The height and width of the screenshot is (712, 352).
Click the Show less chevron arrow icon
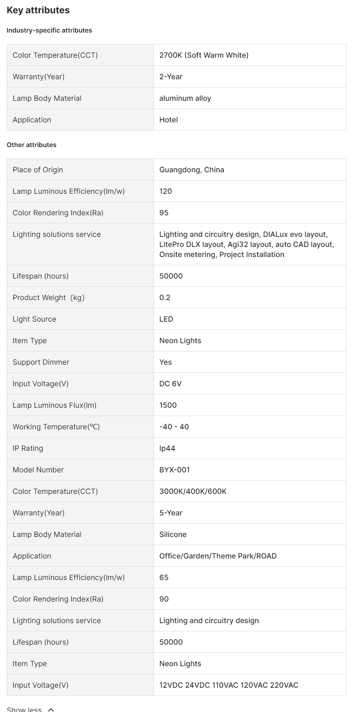(51, 709)
